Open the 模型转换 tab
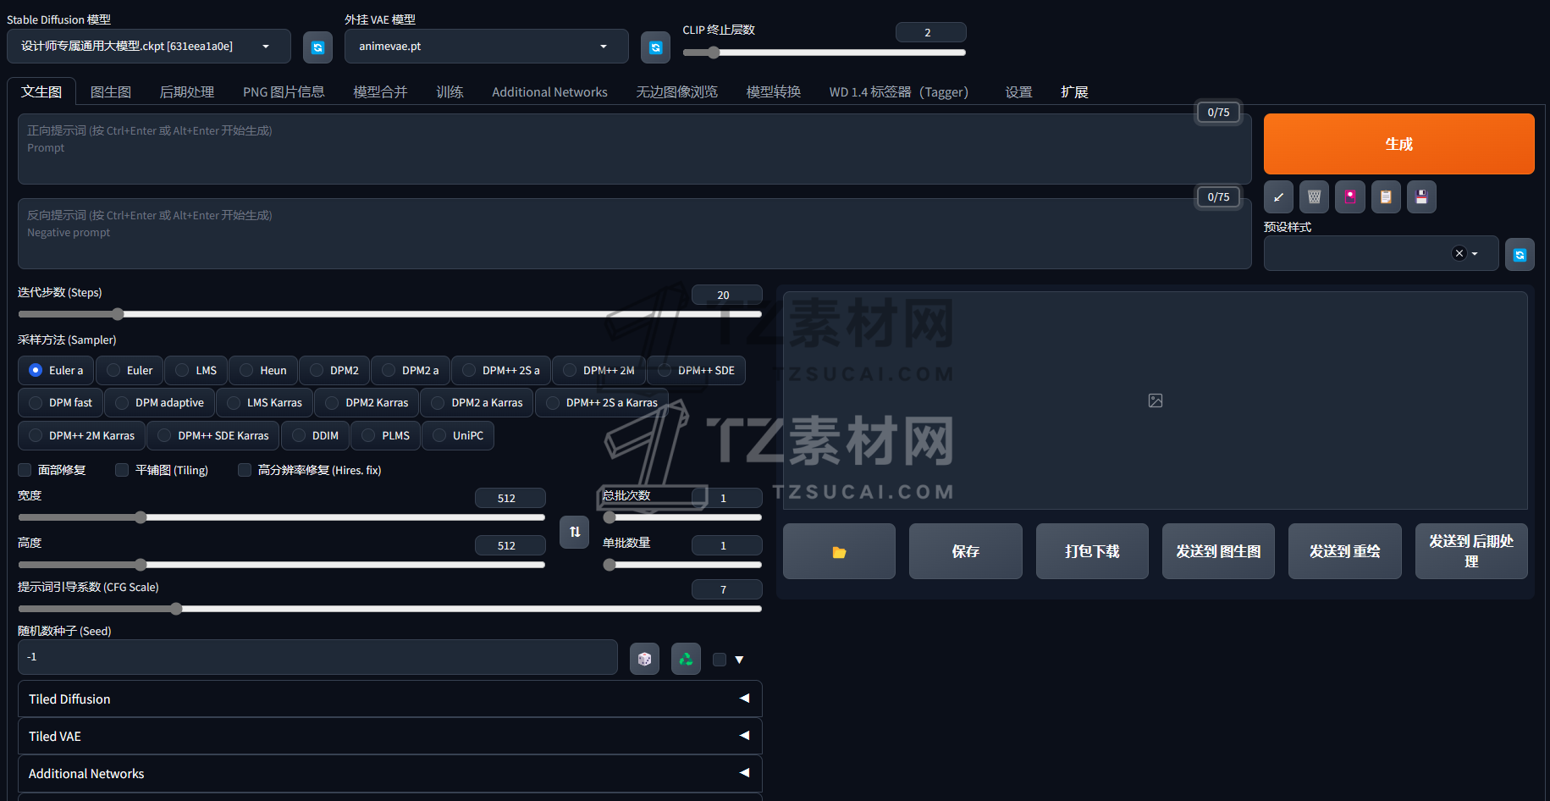 pos(773,91)
